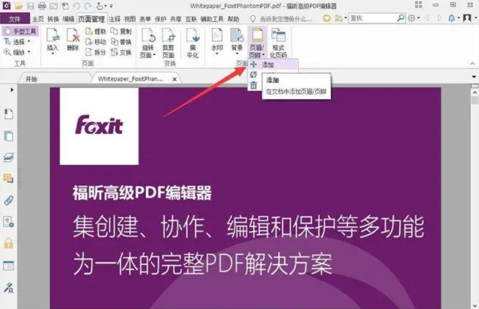Switch to the 转换 convert ribbon tab
Viewport: 479px width, 309px height.
(x=53, y=19)
